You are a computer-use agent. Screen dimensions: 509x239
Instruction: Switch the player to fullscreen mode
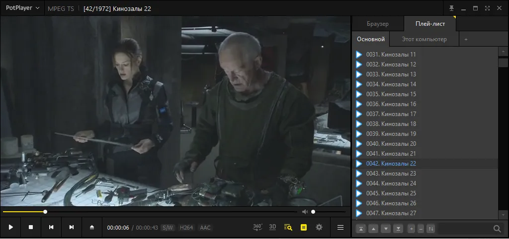pyautogui.click(x=487, y=8)
